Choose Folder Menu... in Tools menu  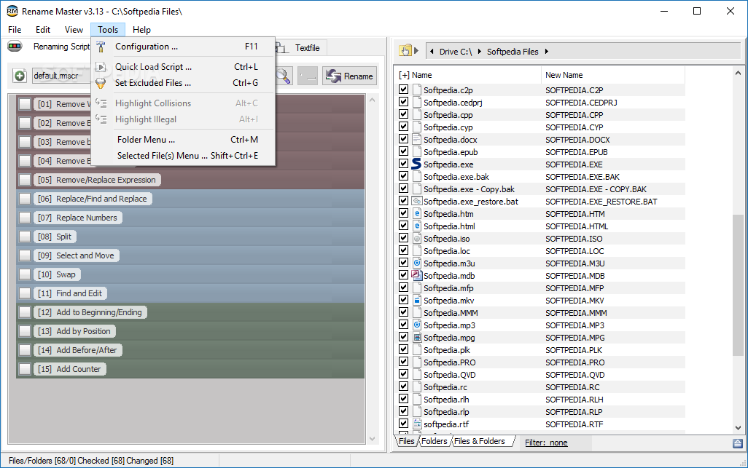point(183,140)
